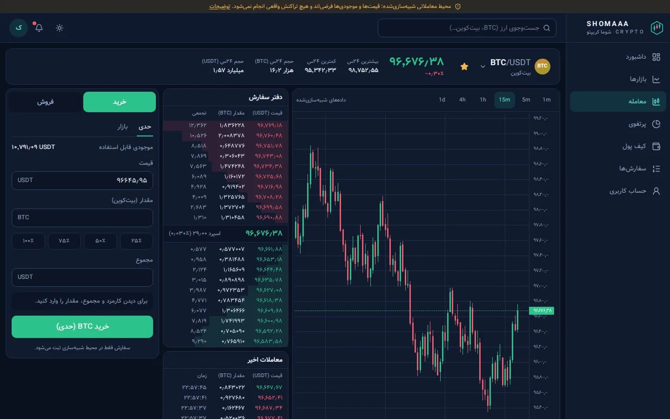Click the gold favorite star for BTC/USDT
Viewport: 670px width, 419px height.
pyautogui.click(x=464, y=67)
